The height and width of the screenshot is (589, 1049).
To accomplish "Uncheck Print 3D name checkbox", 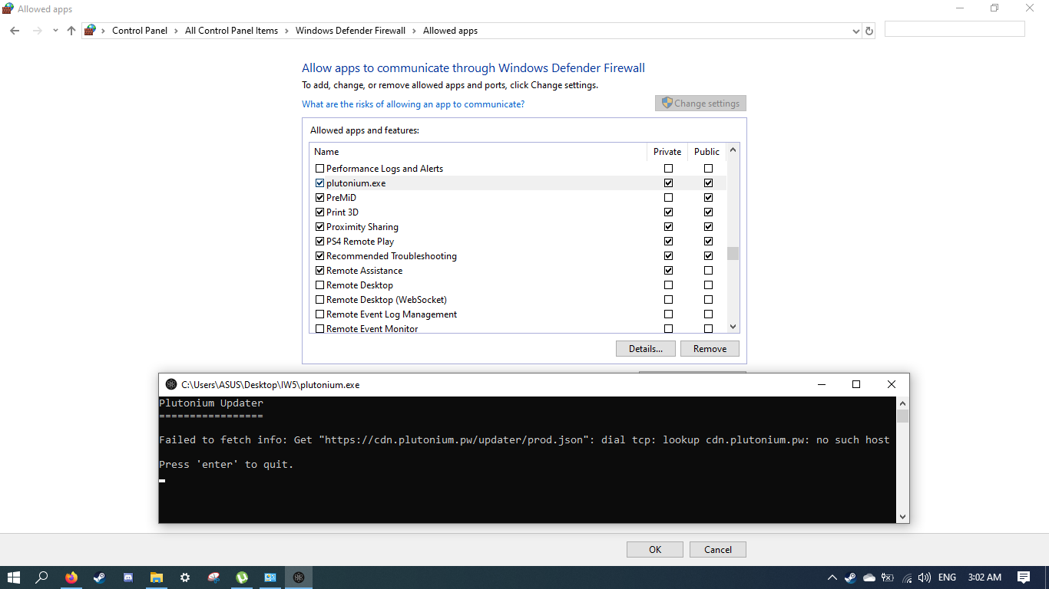I will pyautogui.click(x=319, y=212).
